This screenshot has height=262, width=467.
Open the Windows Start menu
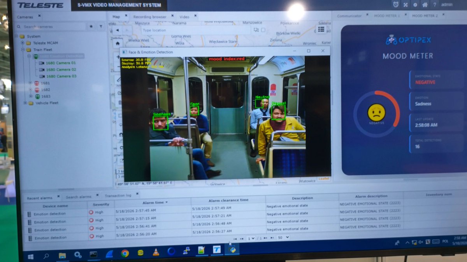click(30, 256)
